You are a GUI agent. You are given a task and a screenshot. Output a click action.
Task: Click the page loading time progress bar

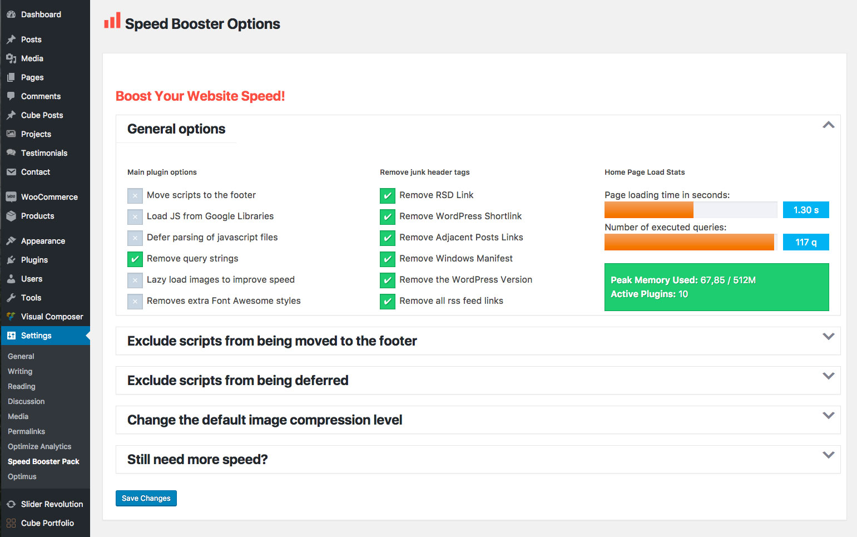tap(690, 210)
